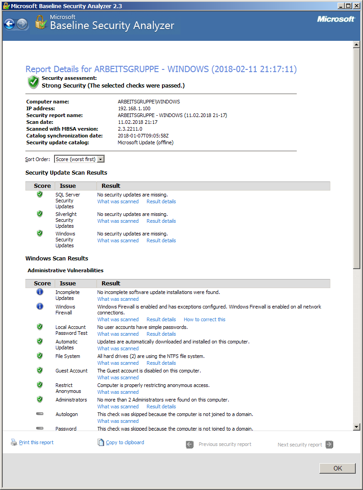The width and height of the screenshot is (363, 490).
Task: Open Result details for Windows Security Updates
Action: (161, 240)
